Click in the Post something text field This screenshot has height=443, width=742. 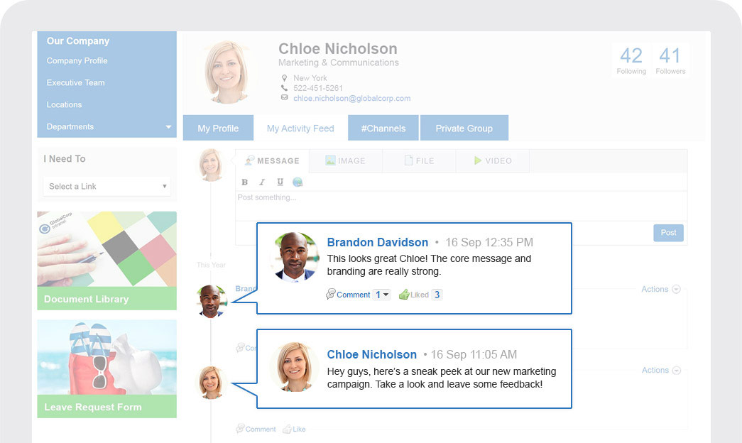pyautogui.click(x=461, y=205)
